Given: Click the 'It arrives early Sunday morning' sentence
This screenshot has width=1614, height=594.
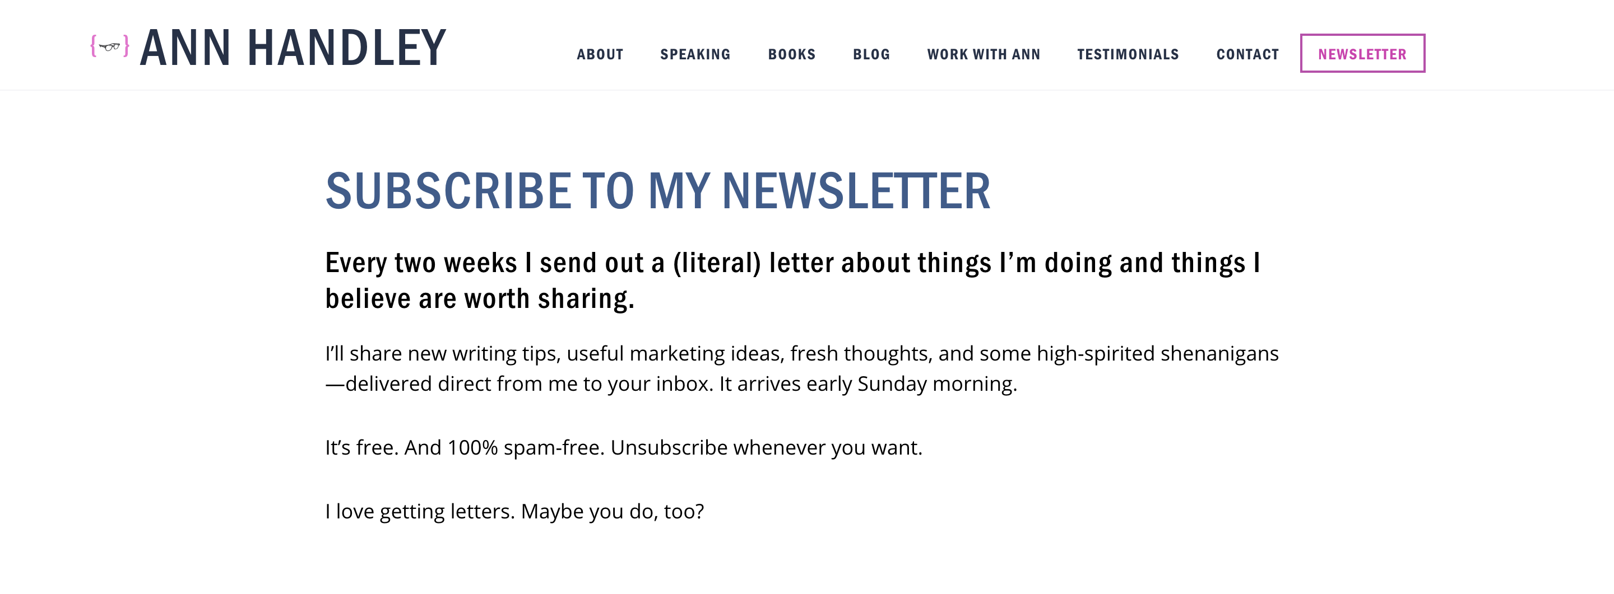Looking at the screenshot, I should (868, 383).
